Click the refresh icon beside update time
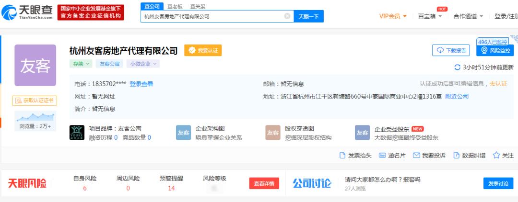The height and width of the screenshot is (202, 518). coord(457,67)
